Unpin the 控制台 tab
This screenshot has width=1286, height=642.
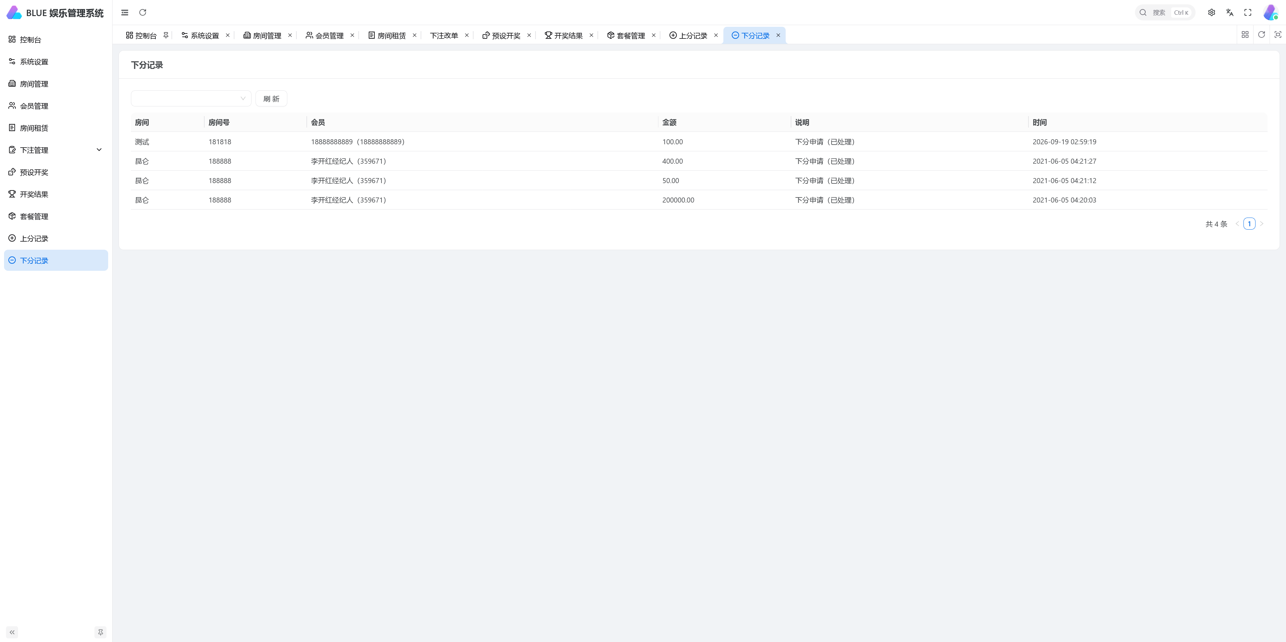[166, 35]
